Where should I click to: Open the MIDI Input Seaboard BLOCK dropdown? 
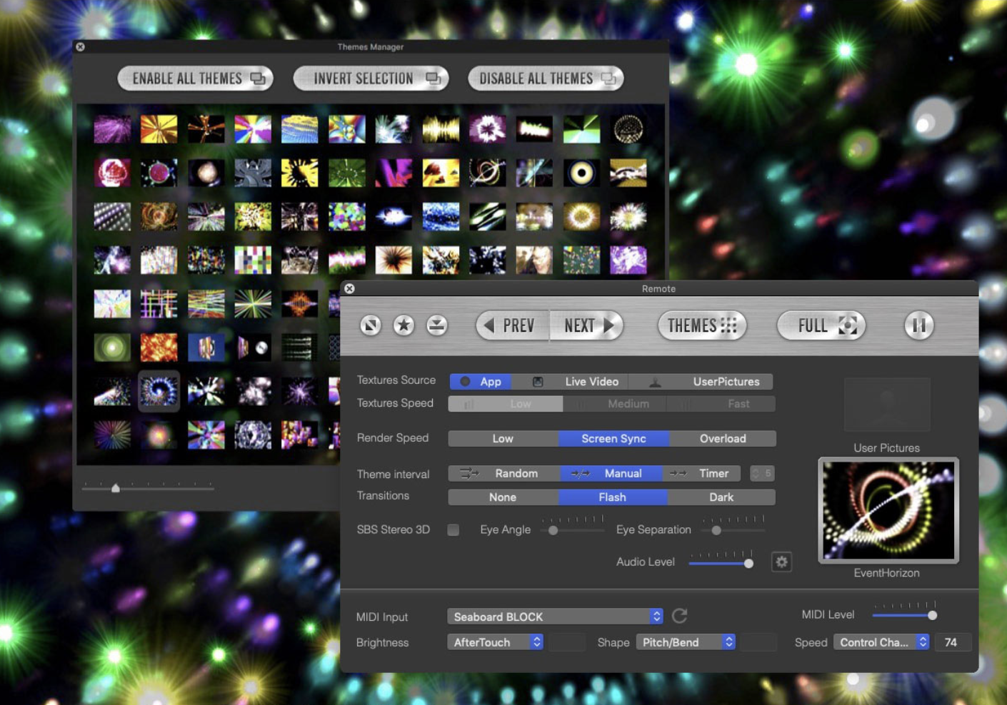[x=555, y=616]
